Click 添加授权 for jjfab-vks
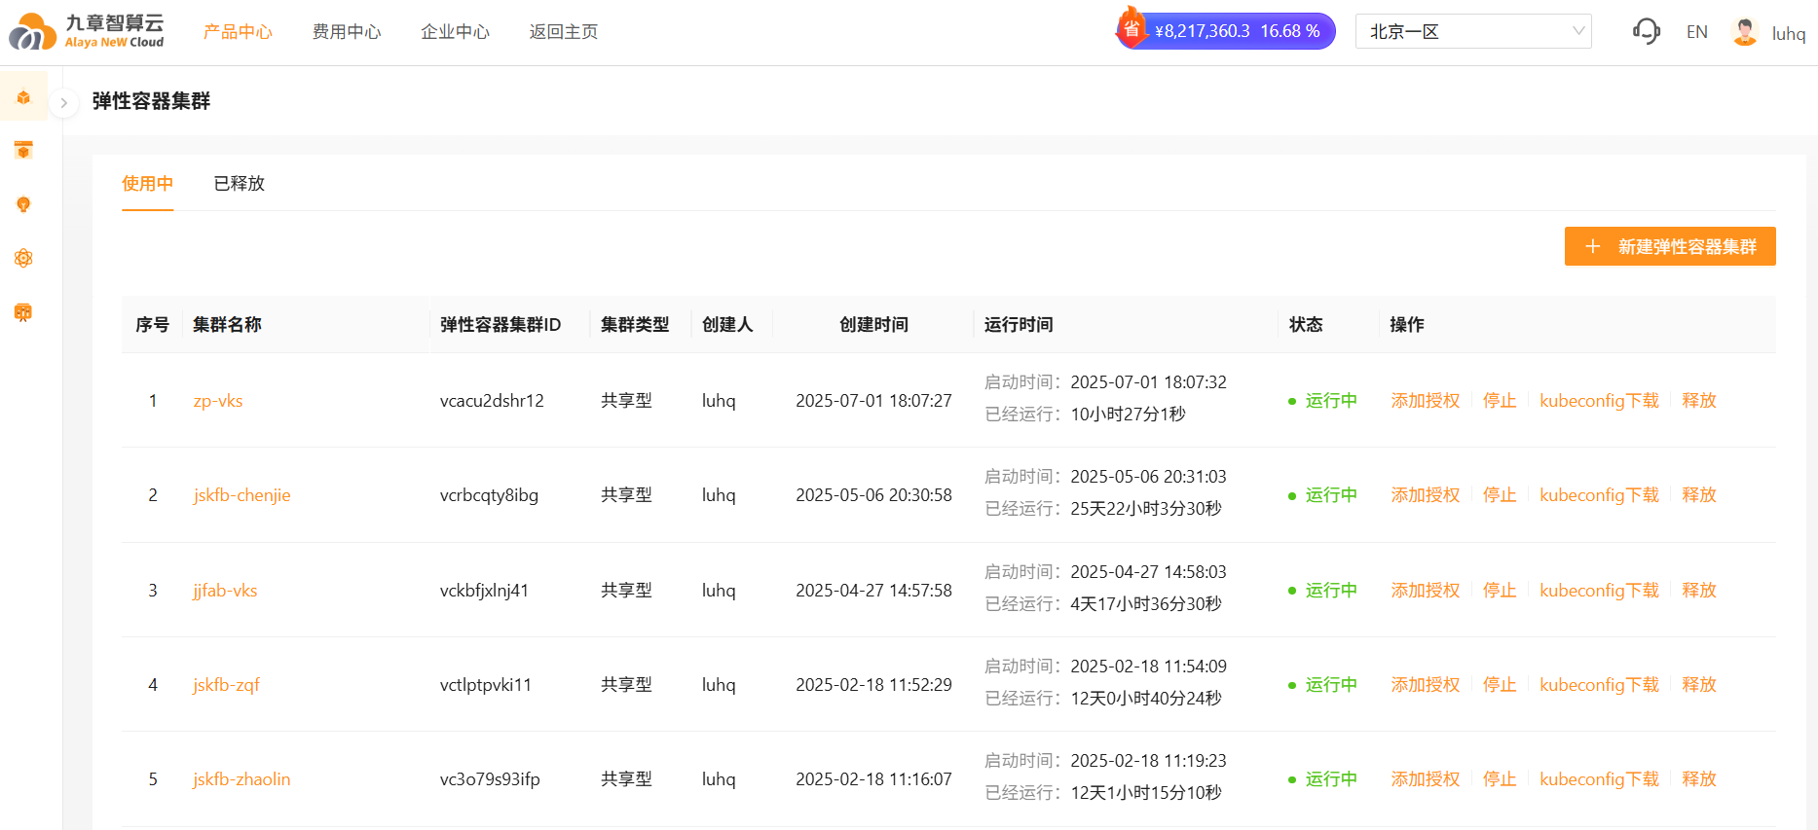 pyautogui.click(x=1426, y=591)
